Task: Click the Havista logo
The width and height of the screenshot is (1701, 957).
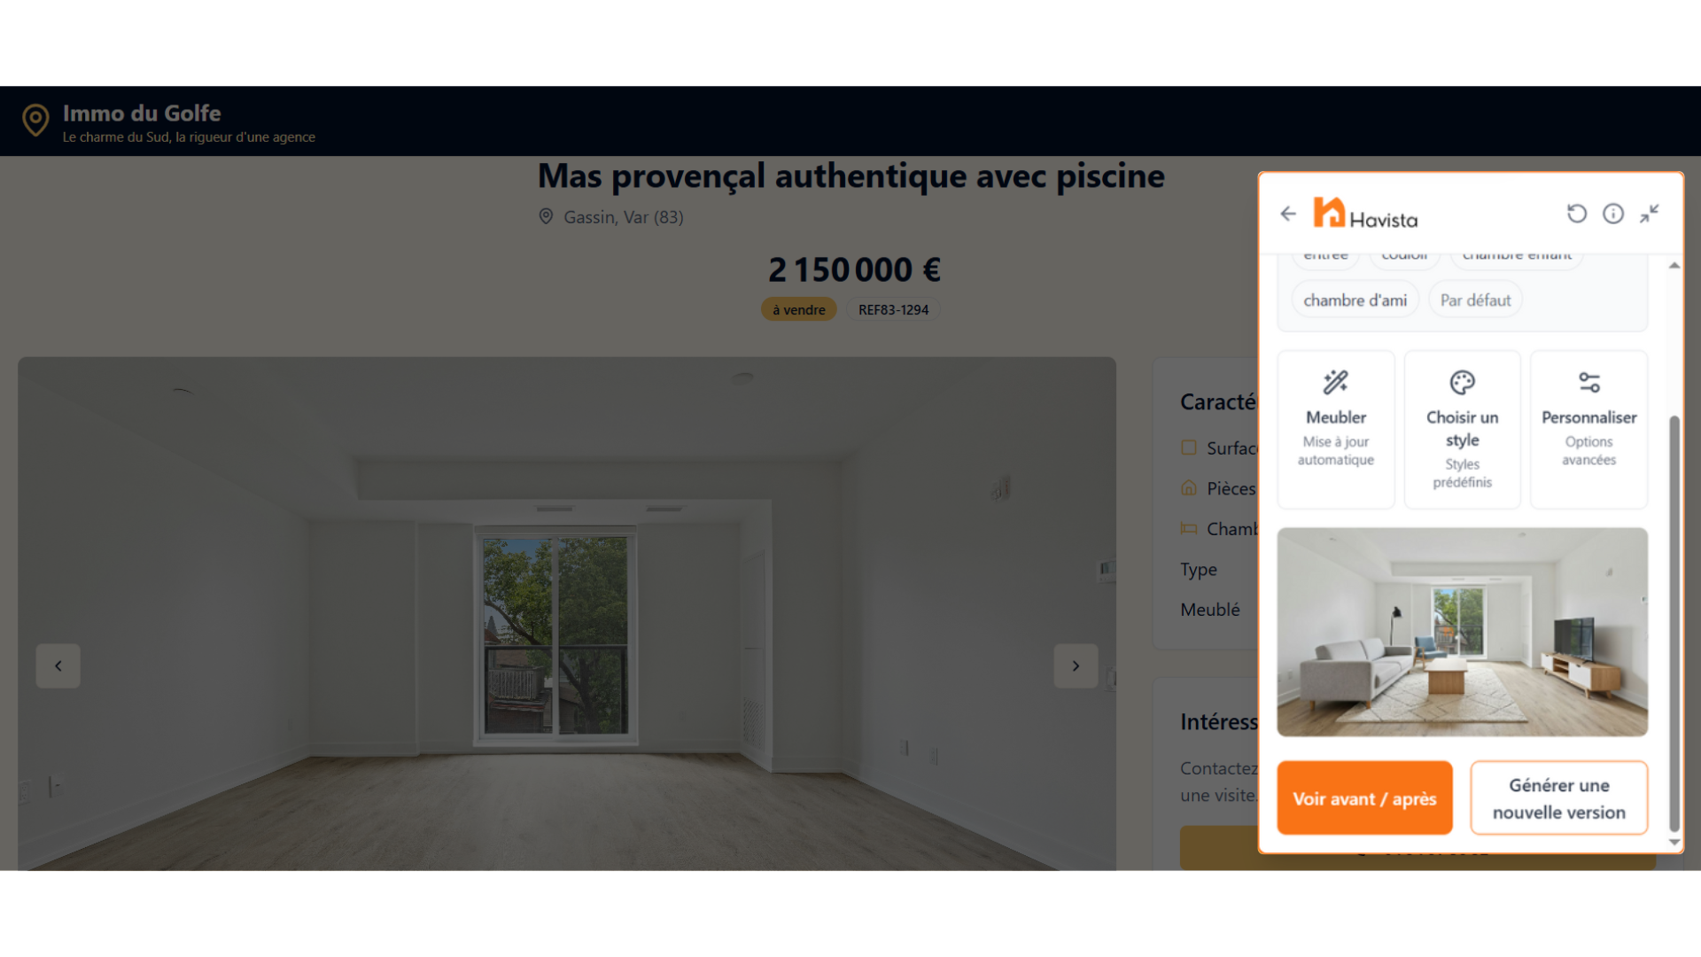Action: 1365,214
